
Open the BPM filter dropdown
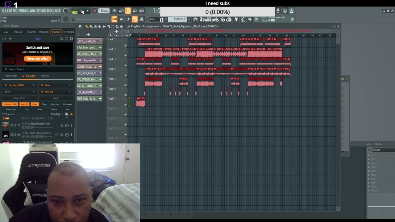19,92
